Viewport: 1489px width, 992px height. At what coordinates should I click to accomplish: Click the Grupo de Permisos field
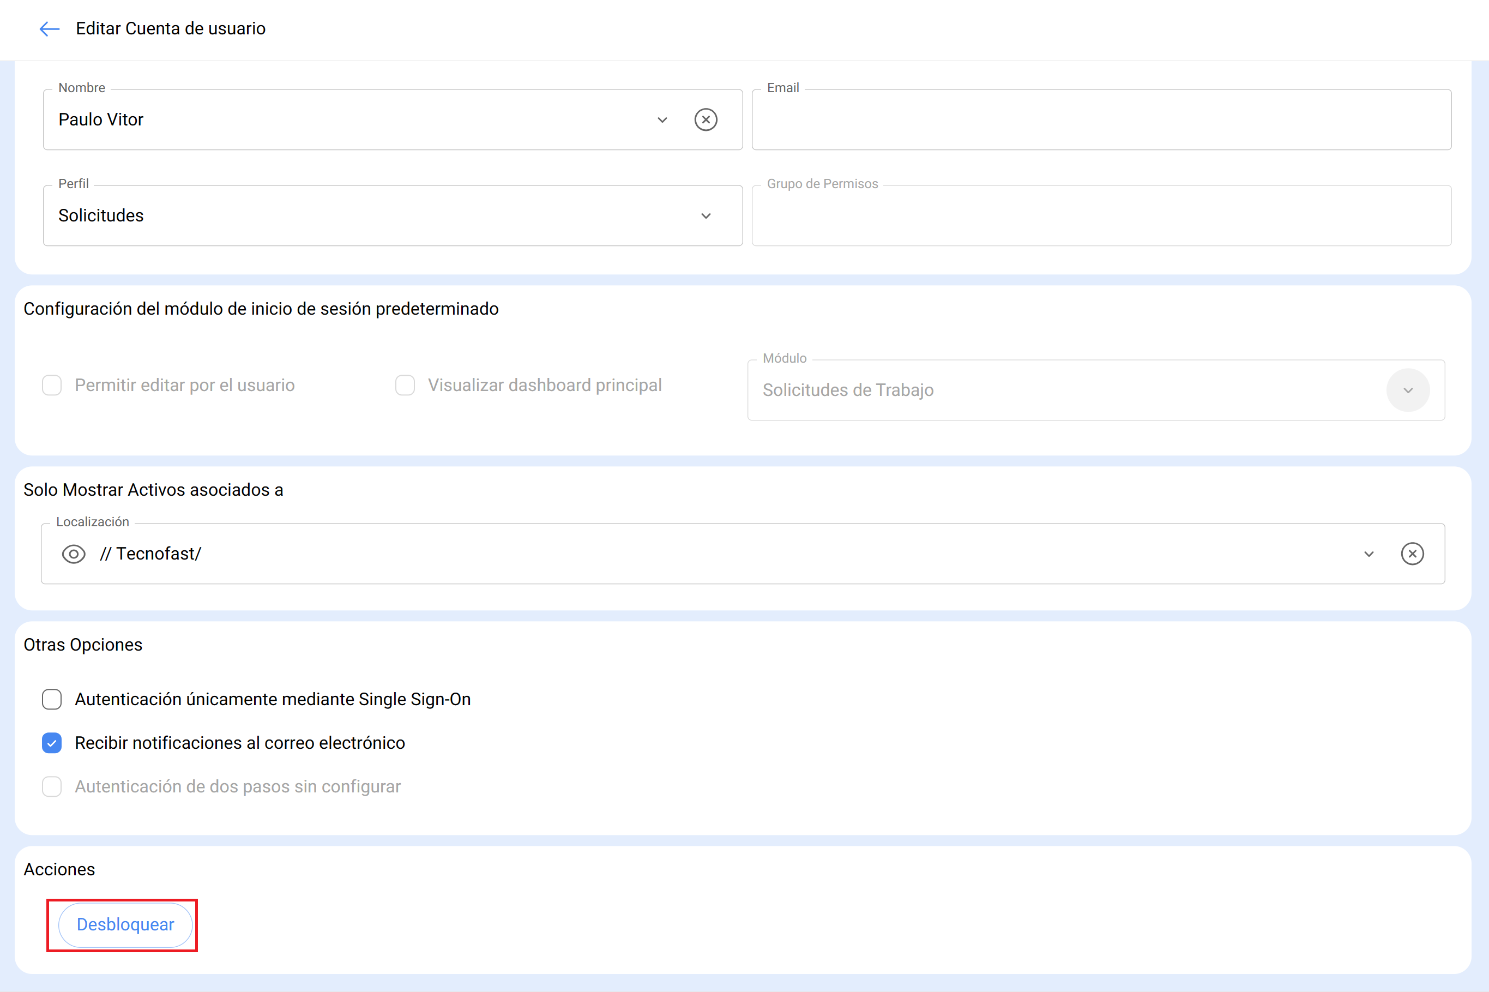1101,216
